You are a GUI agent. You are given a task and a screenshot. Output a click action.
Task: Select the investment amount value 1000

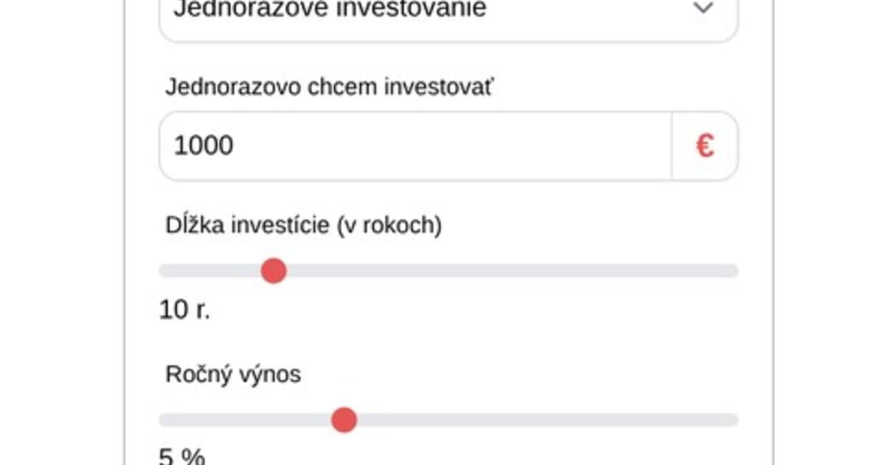(x=203, y=145)
